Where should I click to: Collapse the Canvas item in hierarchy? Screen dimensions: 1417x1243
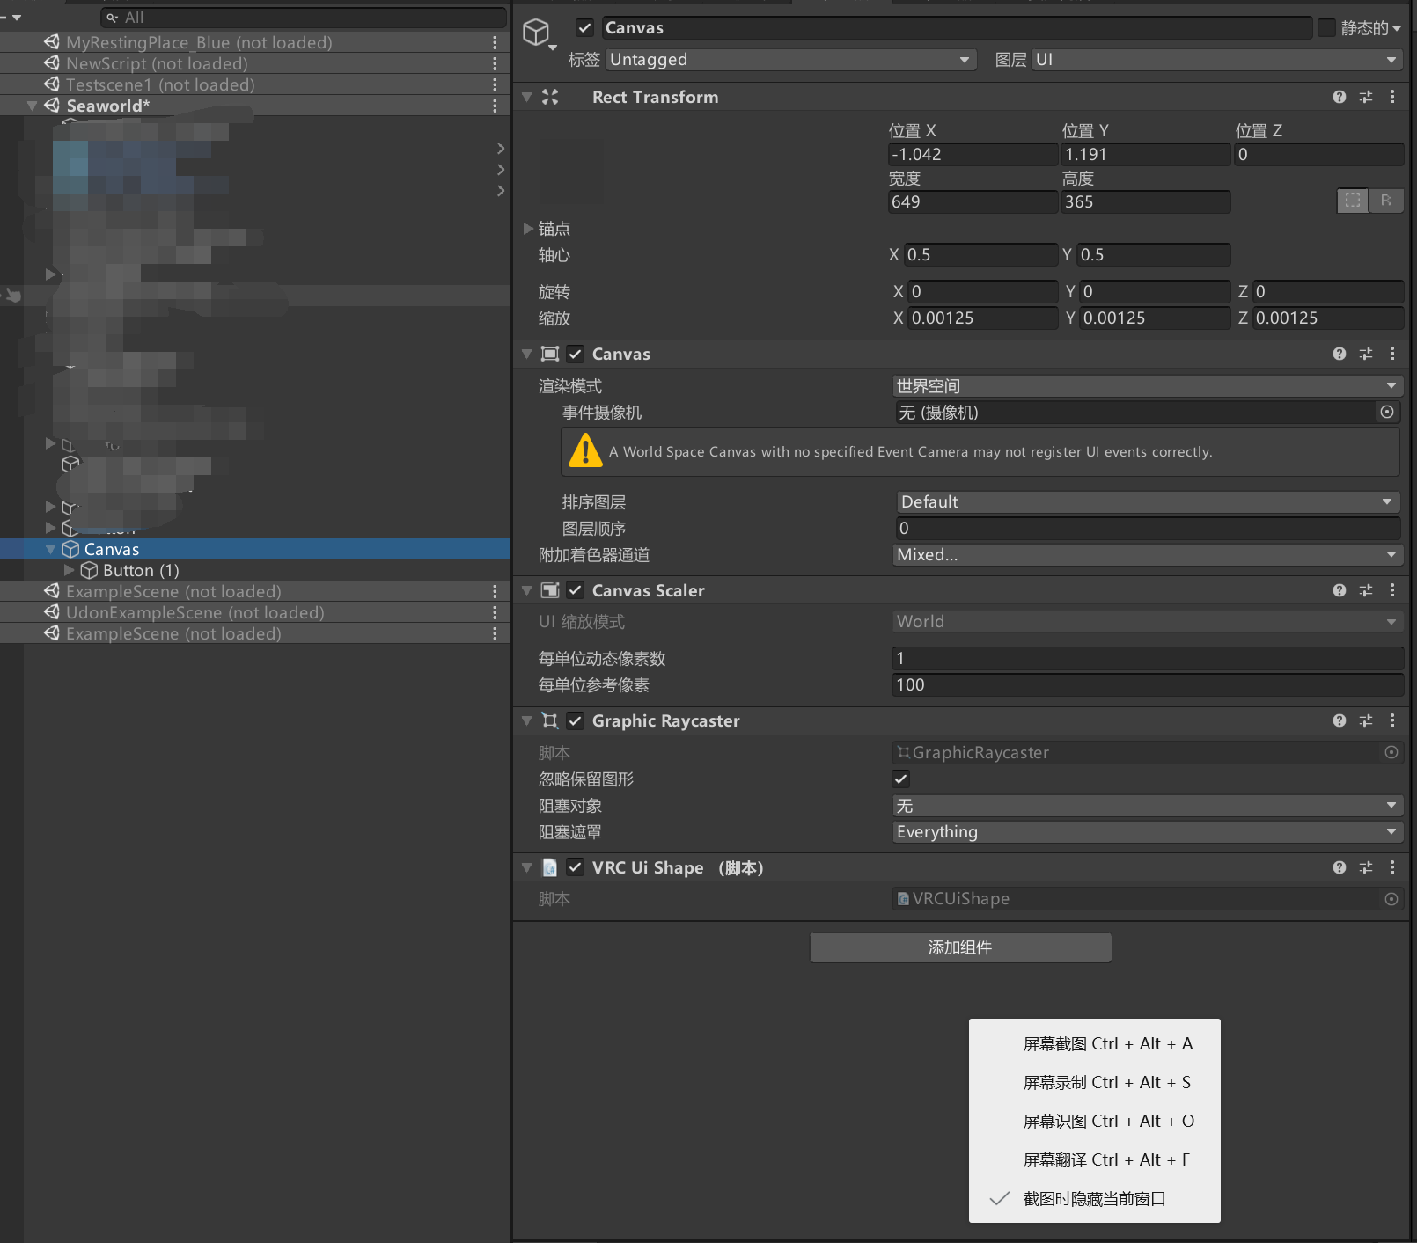pos(51,549)
